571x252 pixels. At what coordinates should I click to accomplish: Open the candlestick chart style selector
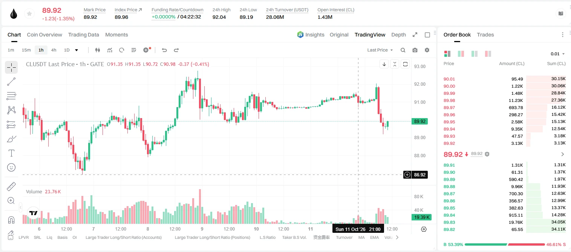98,50
